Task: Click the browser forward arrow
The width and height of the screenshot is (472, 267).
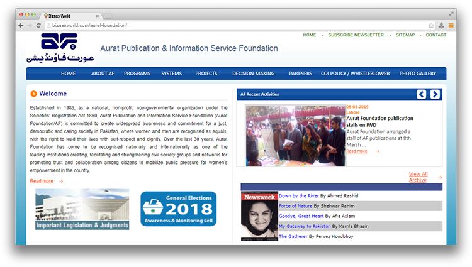Action: click(x=30, y=25)
